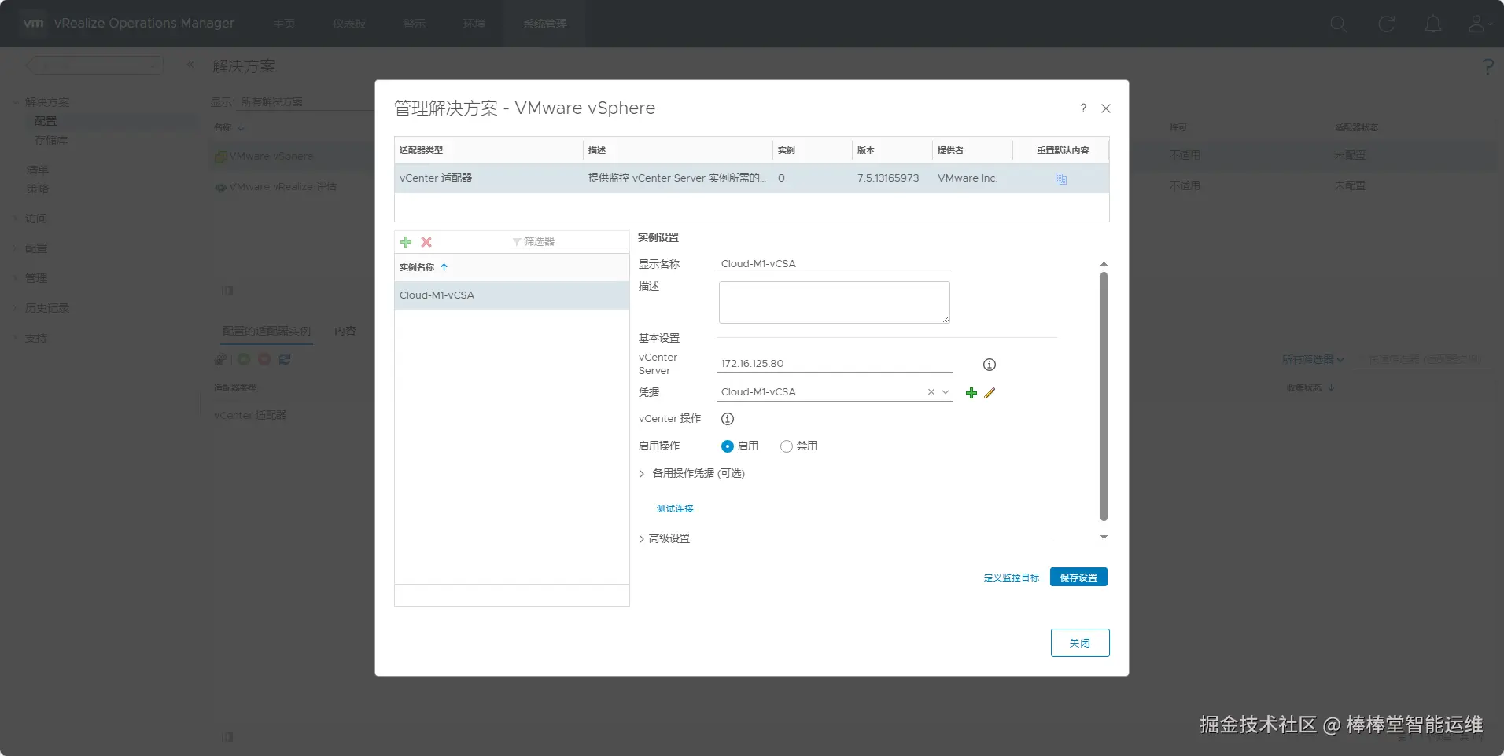Image resolution: width=1504 pixels, height=756 pixels.
Task: Focus the 显示名称 input field
Action: point(835,264)
